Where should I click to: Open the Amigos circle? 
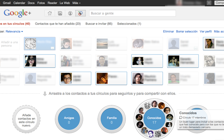click(69, 119)
